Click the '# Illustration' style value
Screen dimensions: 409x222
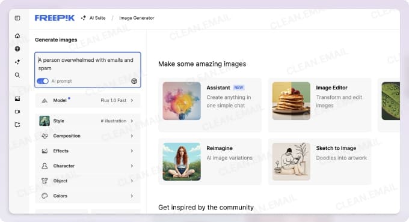pyautogui.click(x=114, y=121)
